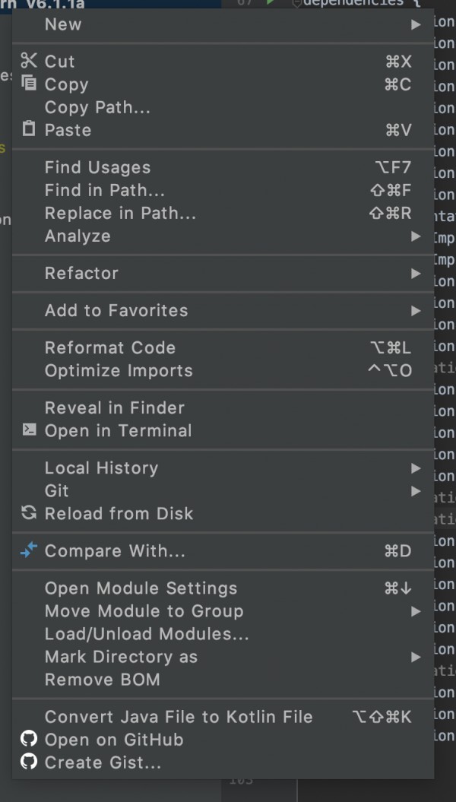
Task: Click the terminal icon beside Open in Terminal
Action: point(29,430)
